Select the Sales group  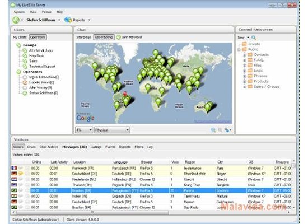(33, 61)
